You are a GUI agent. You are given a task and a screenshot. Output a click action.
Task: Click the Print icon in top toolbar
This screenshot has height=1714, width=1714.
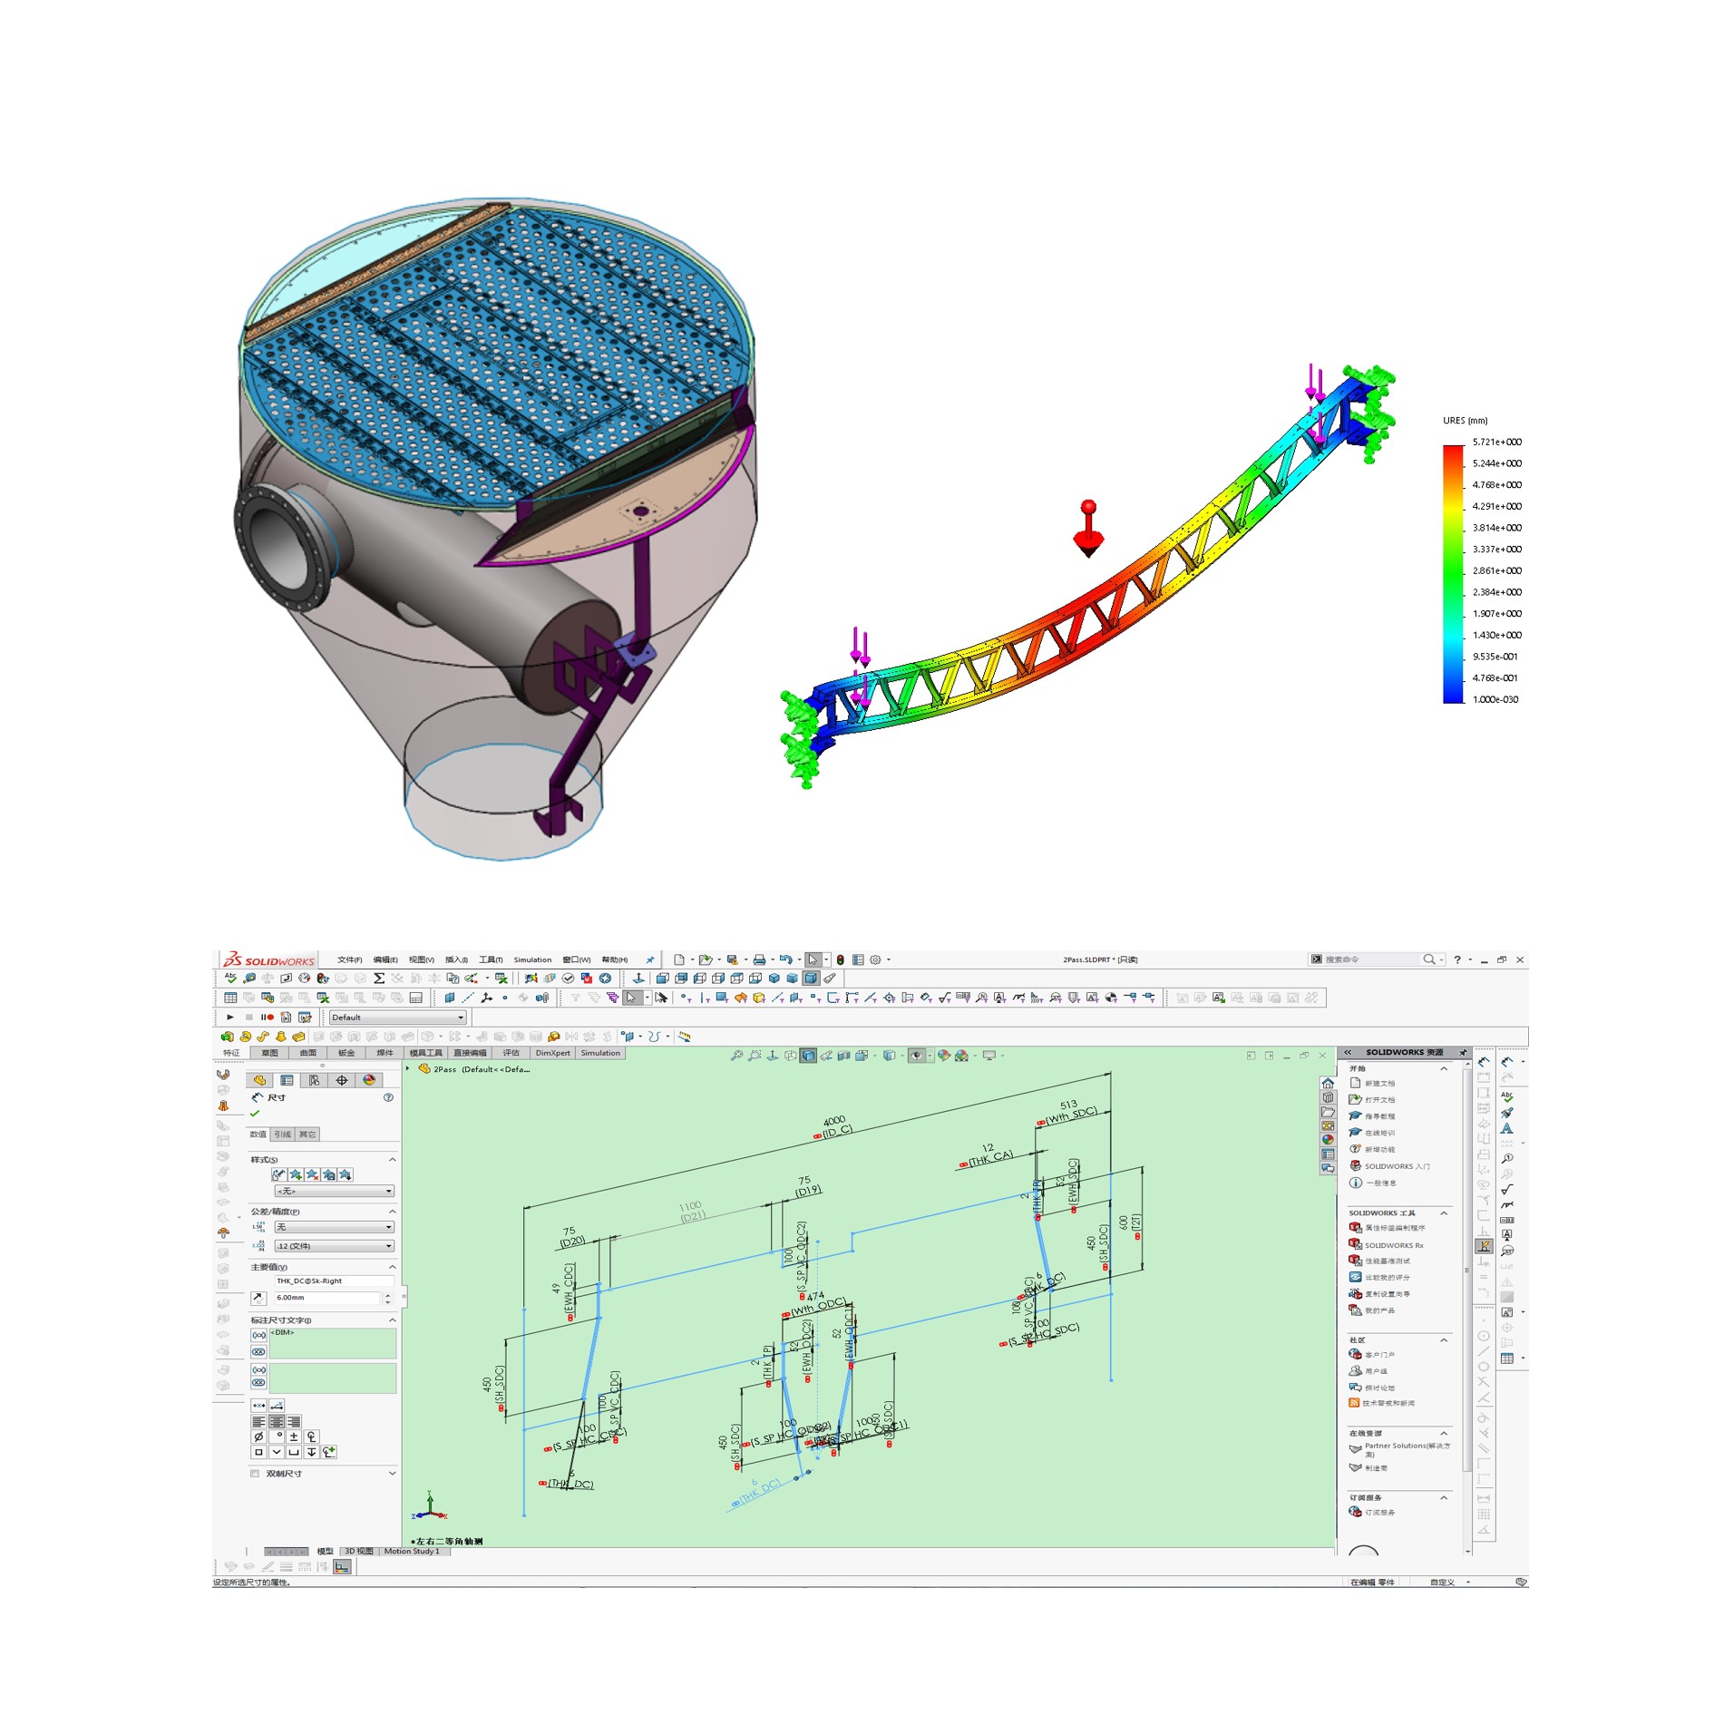coord(759,959)
